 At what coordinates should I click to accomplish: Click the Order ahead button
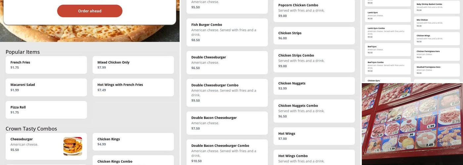pos(90,11)
